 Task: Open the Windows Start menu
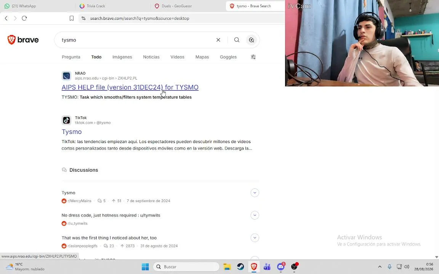point(145,267)
